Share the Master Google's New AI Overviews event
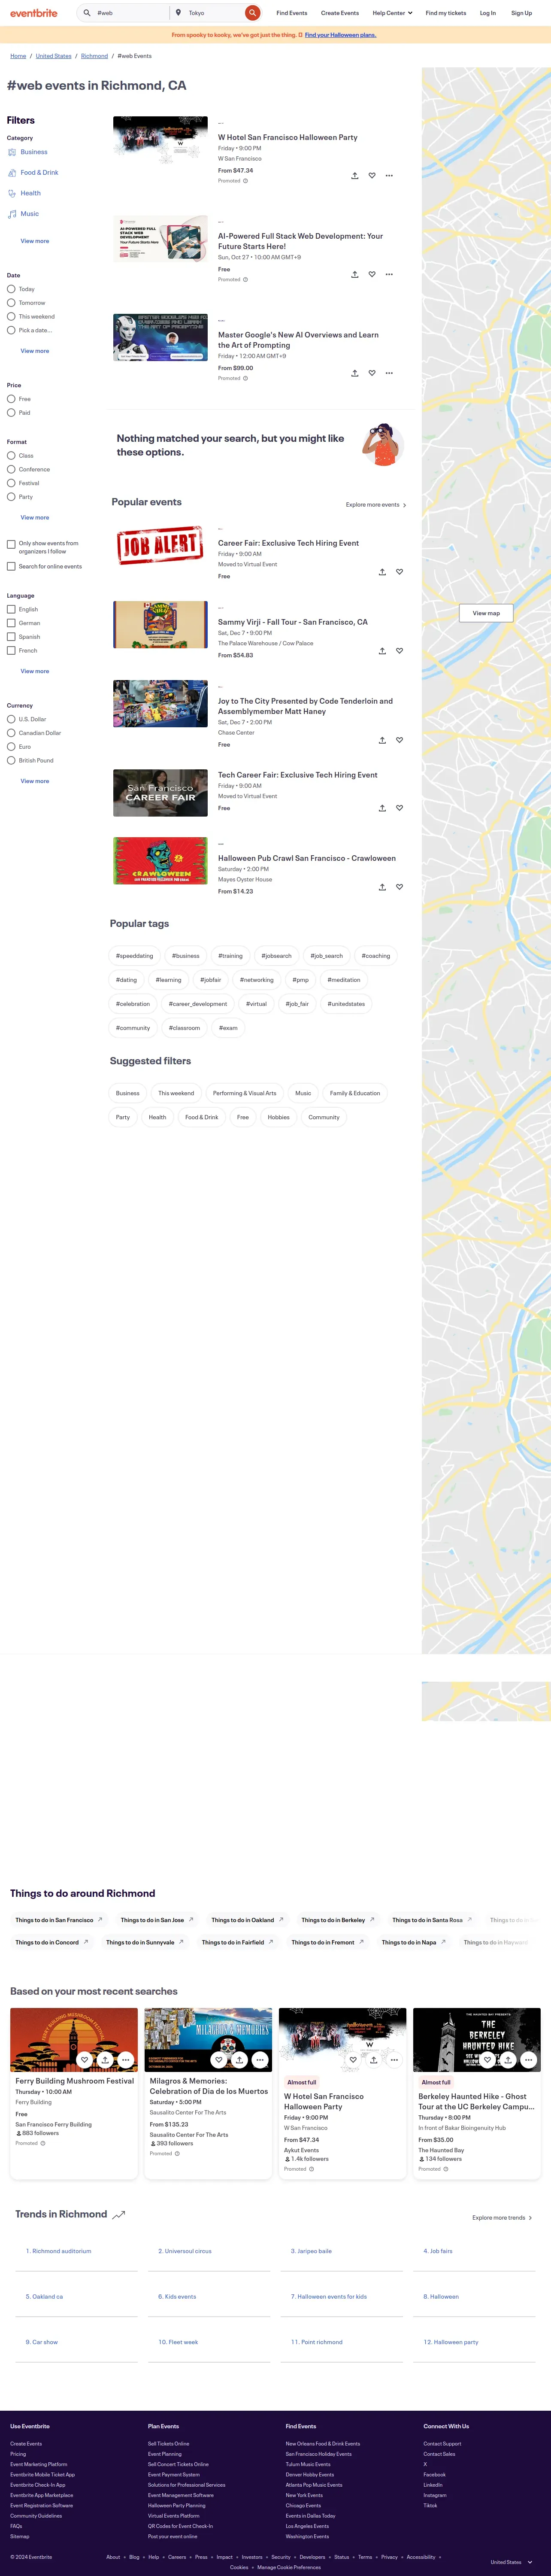Viewport: 551px width, 2576px height. pos(354,373)
